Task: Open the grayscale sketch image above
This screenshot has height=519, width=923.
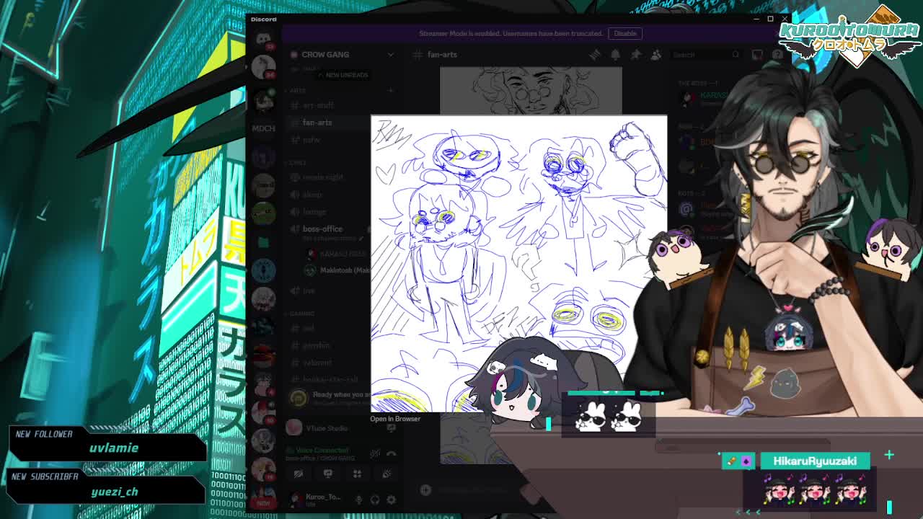Action: (531, 91)
